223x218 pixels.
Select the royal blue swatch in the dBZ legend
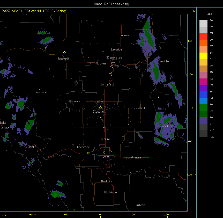click(x=203, y=95)
